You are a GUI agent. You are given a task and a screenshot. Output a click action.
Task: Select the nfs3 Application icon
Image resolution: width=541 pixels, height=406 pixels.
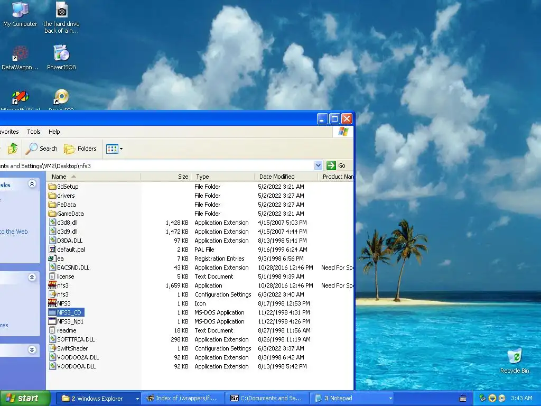[x=52, y=285]
